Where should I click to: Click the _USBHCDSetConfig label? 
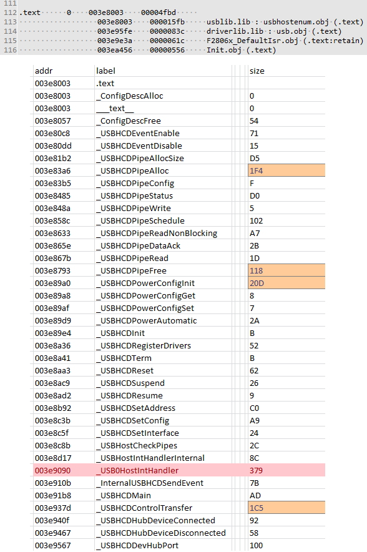point(133,421)
